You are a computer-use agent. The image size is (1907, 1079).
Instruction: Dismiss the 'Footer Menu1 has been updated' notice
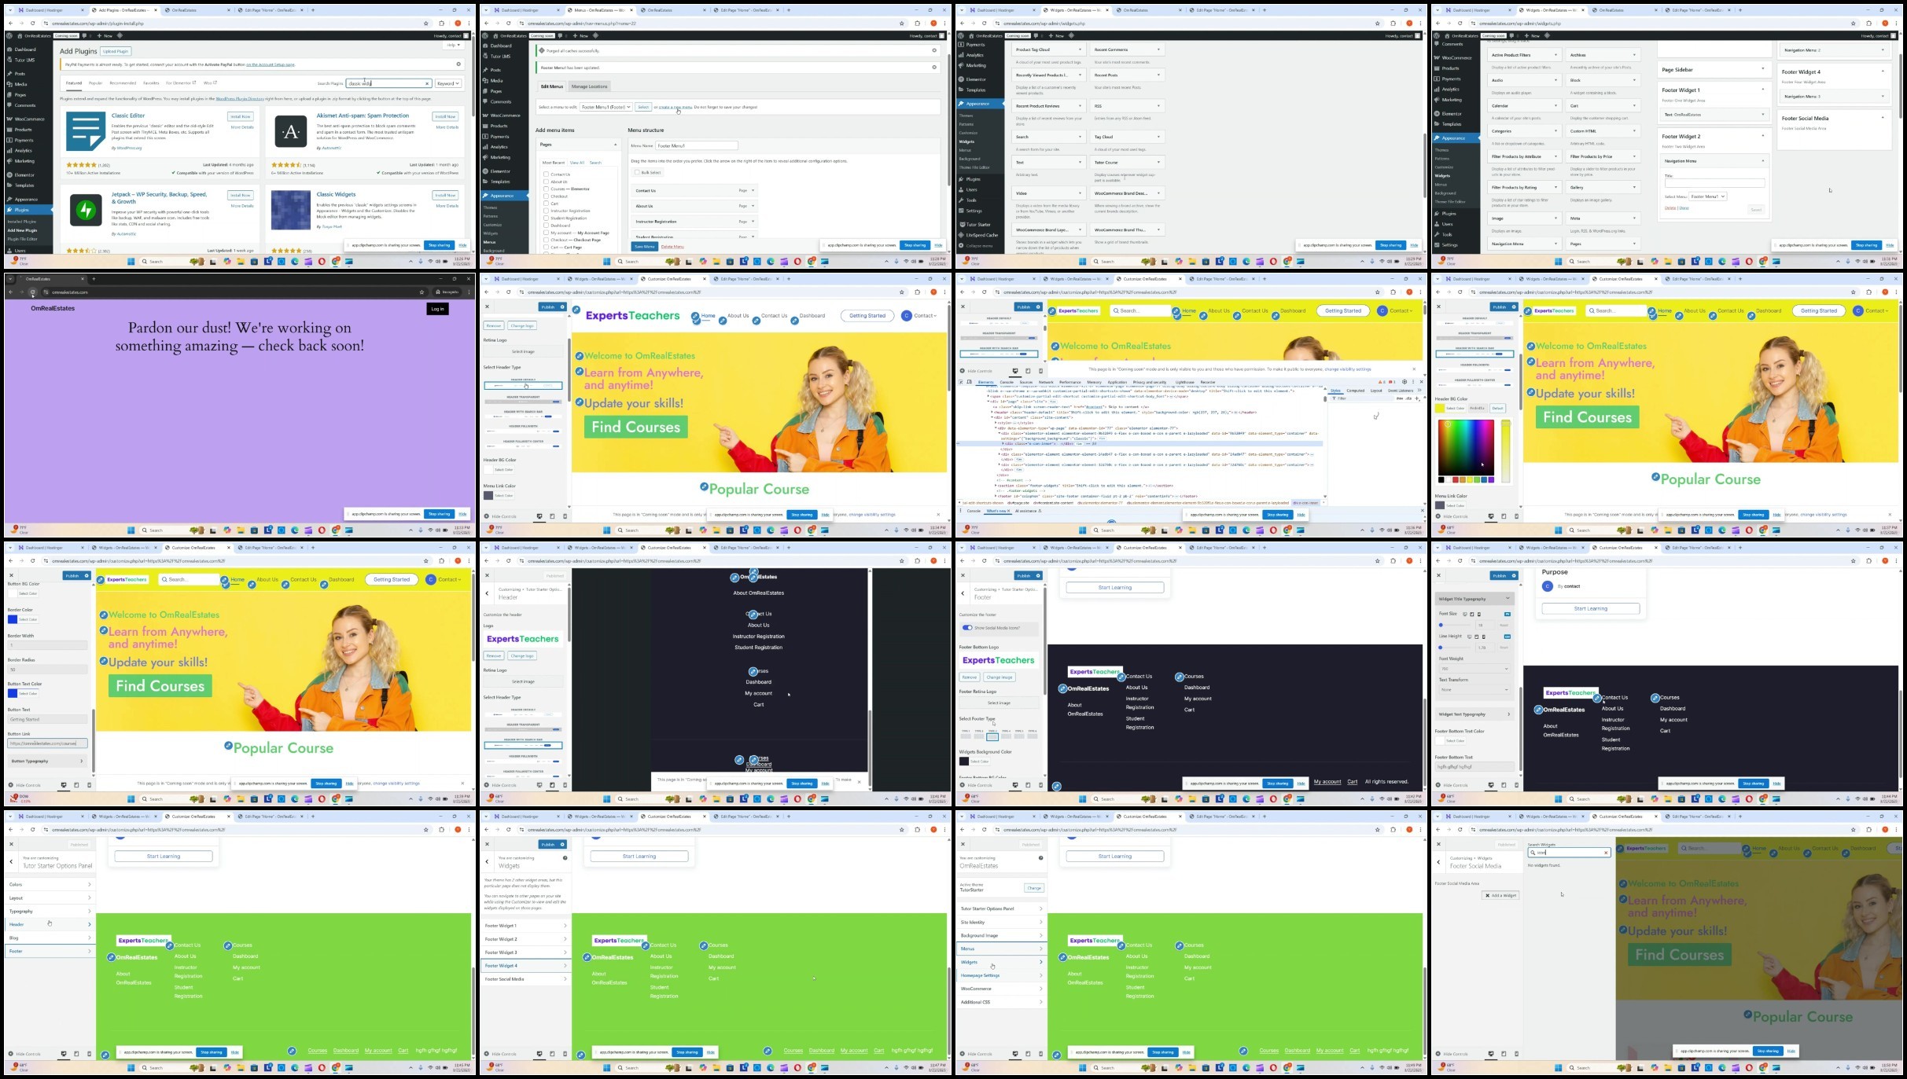pos(934,68)
